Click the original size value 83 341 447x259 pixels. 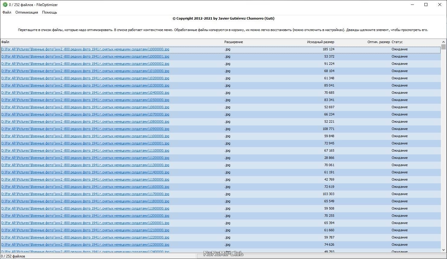pos(329,100)
